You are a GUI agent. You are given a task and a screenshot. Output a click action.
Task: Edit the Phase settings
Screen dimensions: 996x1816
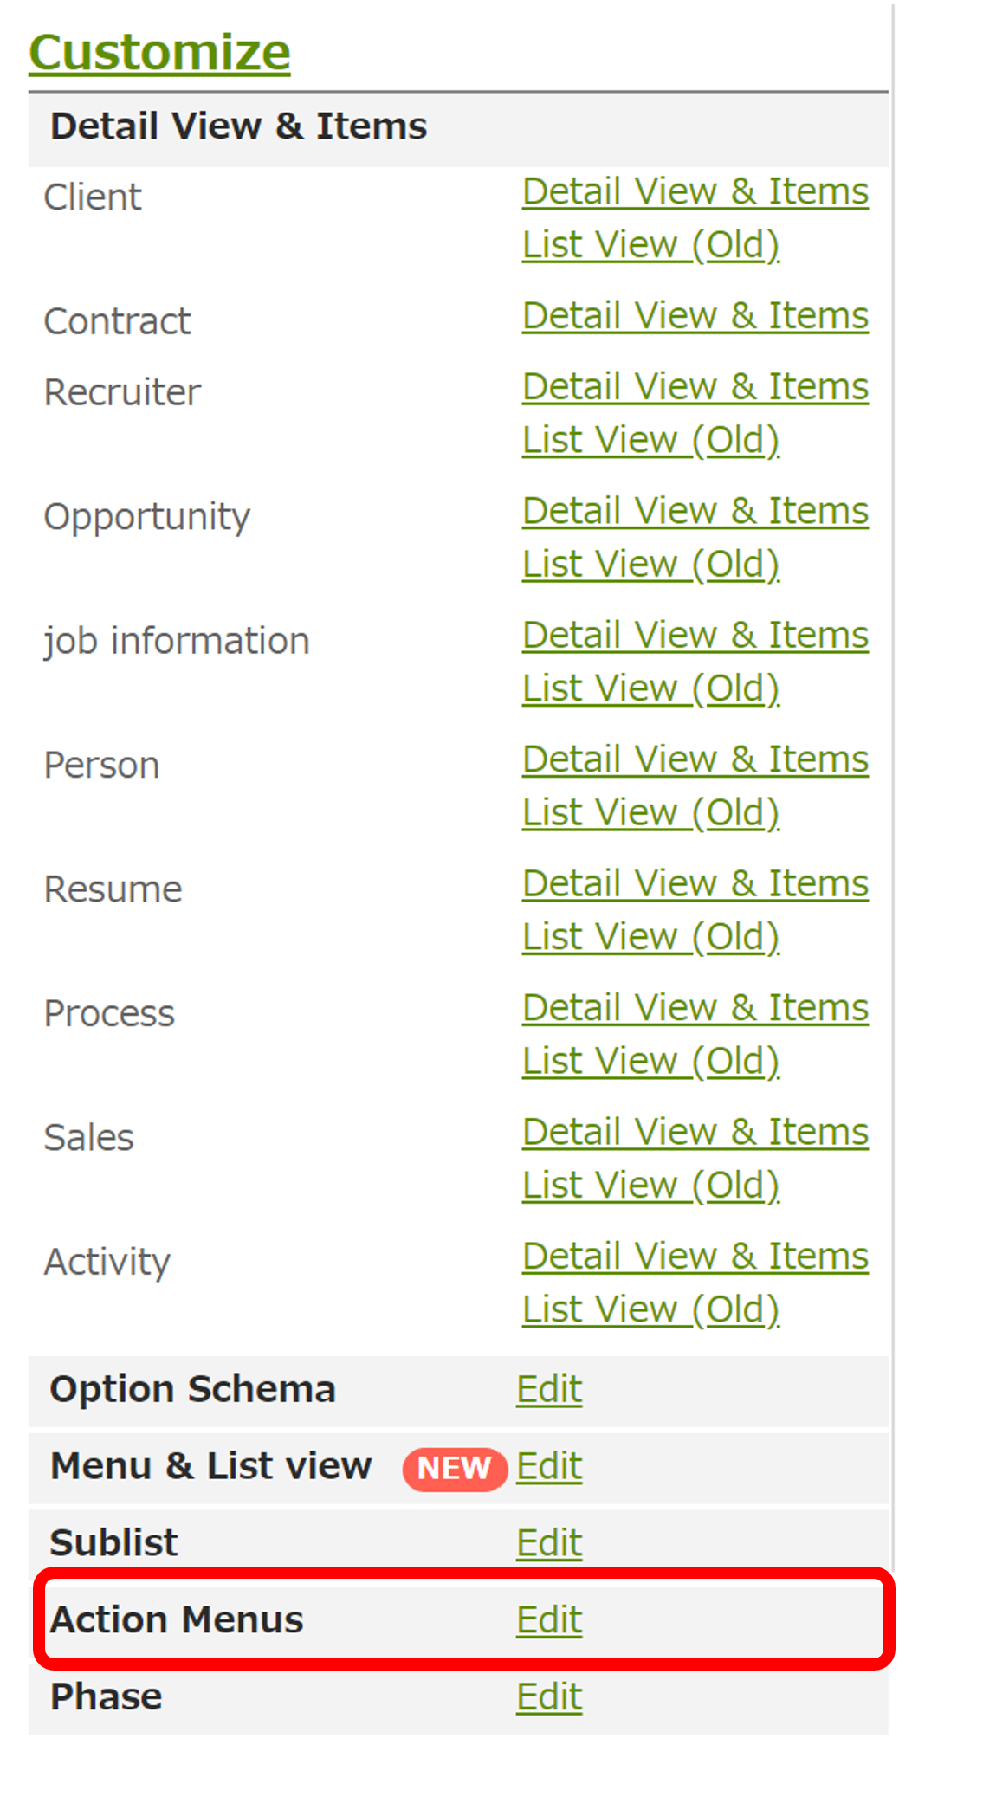tap(549, 1697)
